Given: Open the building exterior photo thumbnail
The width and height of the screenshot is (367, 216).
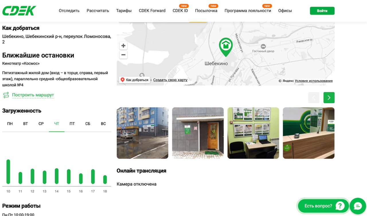Looking at the screenshot, I should 142,133.
